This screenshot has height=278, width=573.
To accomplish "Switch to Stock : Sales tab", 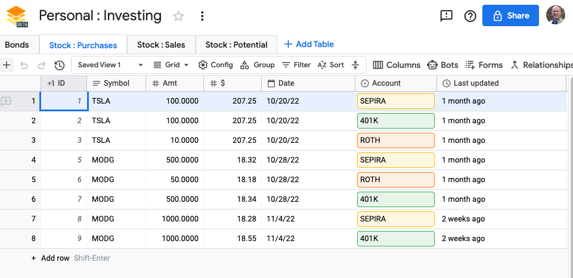I will click(x=161, y=45).
